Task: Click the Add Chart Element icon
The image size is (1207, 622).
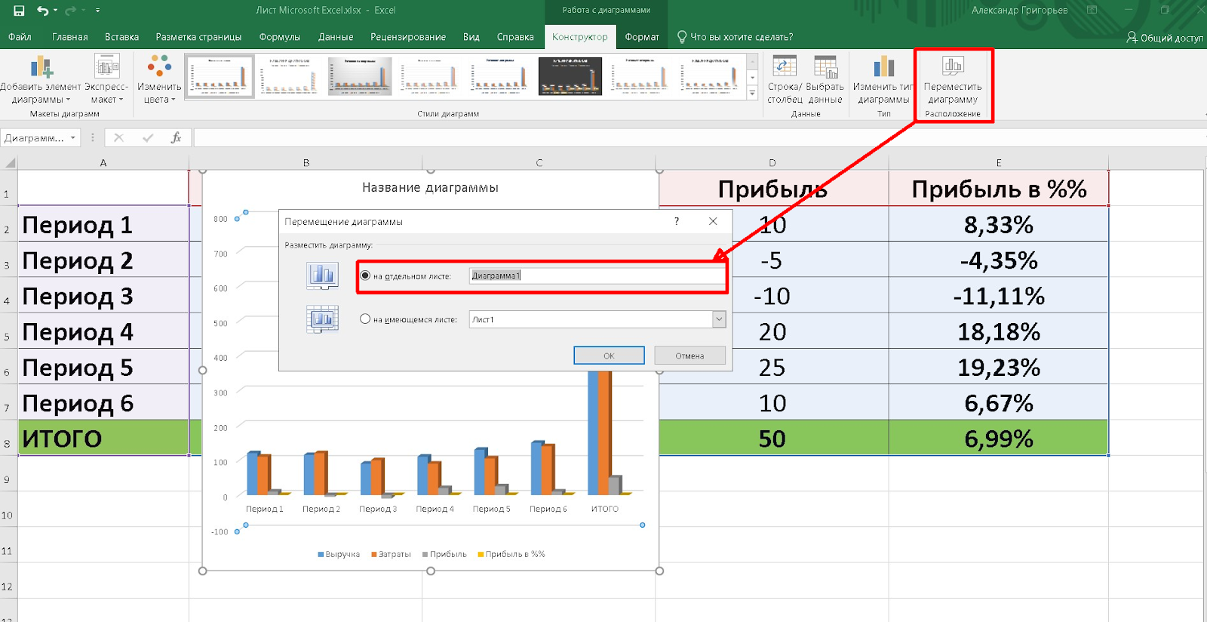Action: (41, 68)
